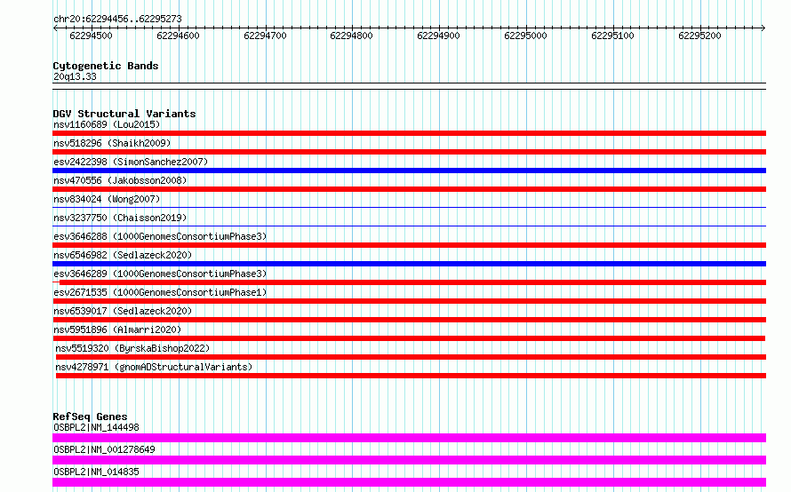Screen dimensions: 791x492
Task: Click ruler position 62295200
Action: (699, 36)
